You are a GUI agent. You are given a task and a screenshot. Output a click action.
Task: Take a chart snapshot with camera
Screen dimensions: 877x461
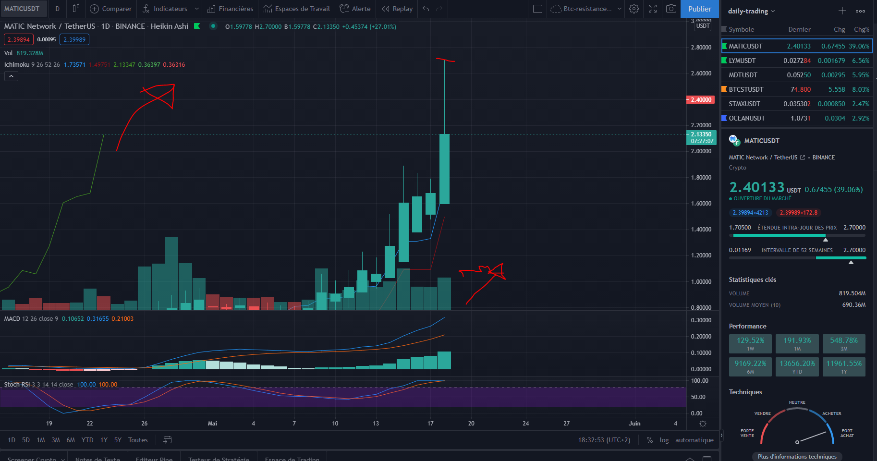click(671, 9)
